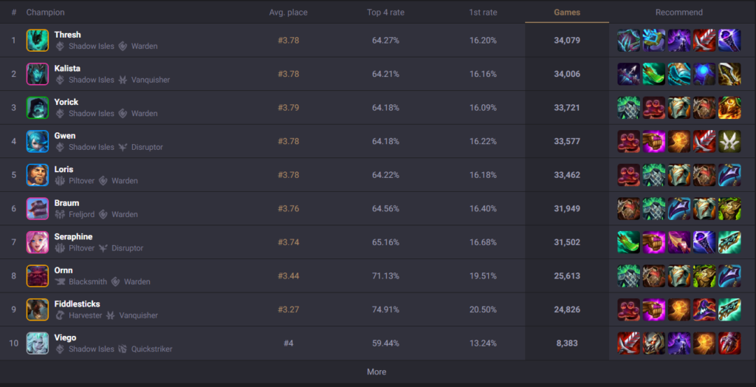Image resolution: width=756 pixels, height=387 pixels.
Task: Click Kalista's champion portrait icon
Action: [x=38, y=74]
